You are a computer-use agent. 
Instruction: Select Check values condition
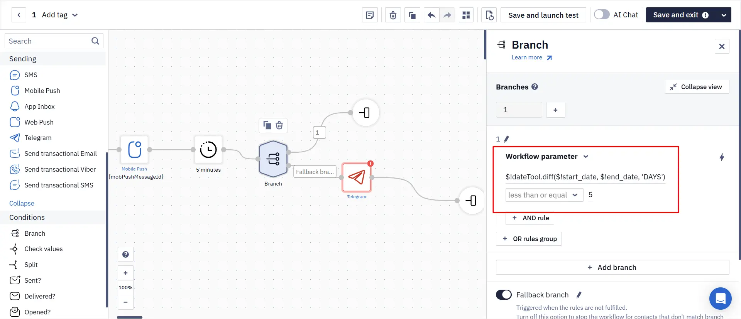pyautogui.click(x=36, y=249)
